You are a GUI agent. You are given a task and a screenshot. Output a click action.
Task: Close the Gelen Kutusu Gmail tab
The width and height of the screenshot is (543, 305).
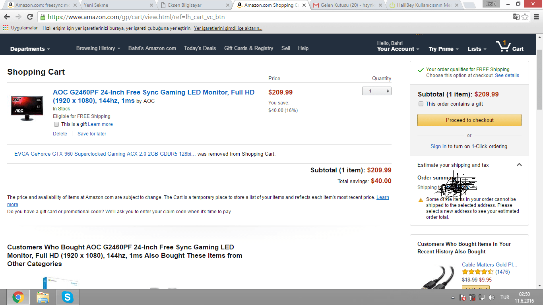tap(380, 5)
